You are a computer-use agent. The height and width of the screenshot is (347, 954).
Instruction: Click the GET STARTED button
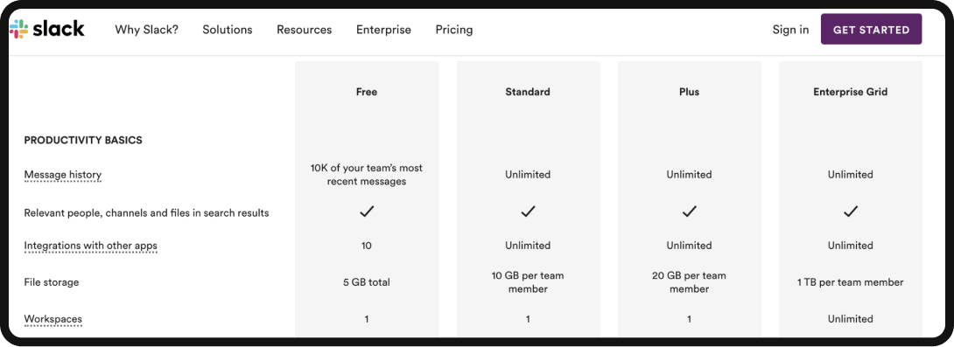click(x=871, y=29)
